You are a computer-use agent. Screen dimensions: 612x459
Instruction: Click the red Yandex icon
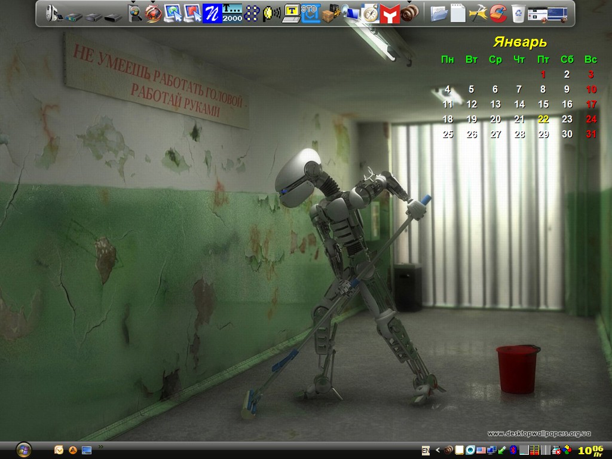click(x=390, y=13)
